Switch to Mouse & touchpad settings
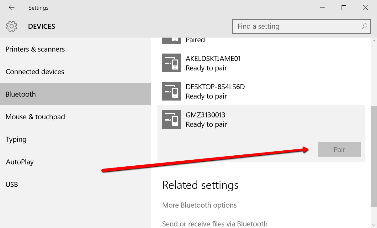Image resolution: width=377 pixels, height=228 pixels. tap(35, 117)
